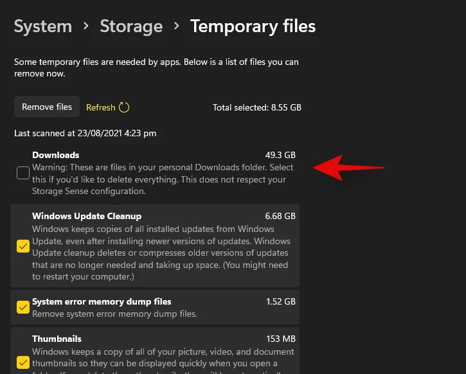466x374 pixels.
Task: Click chevron between System and Storage
Action: (x=86, y=27)
